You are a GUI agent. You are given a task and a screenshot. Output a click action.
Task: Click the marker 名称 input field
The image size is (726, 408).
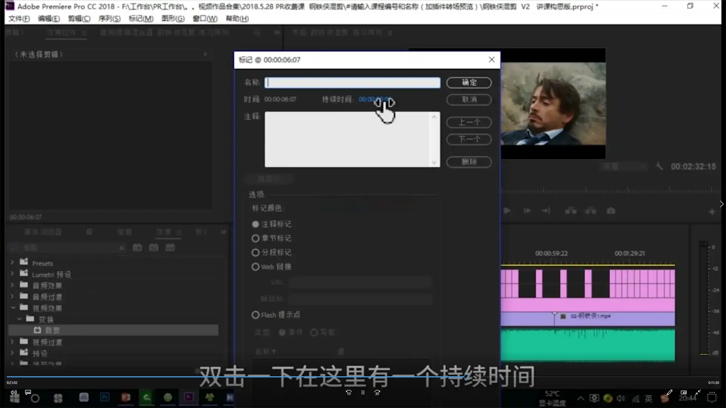point(352,83)
